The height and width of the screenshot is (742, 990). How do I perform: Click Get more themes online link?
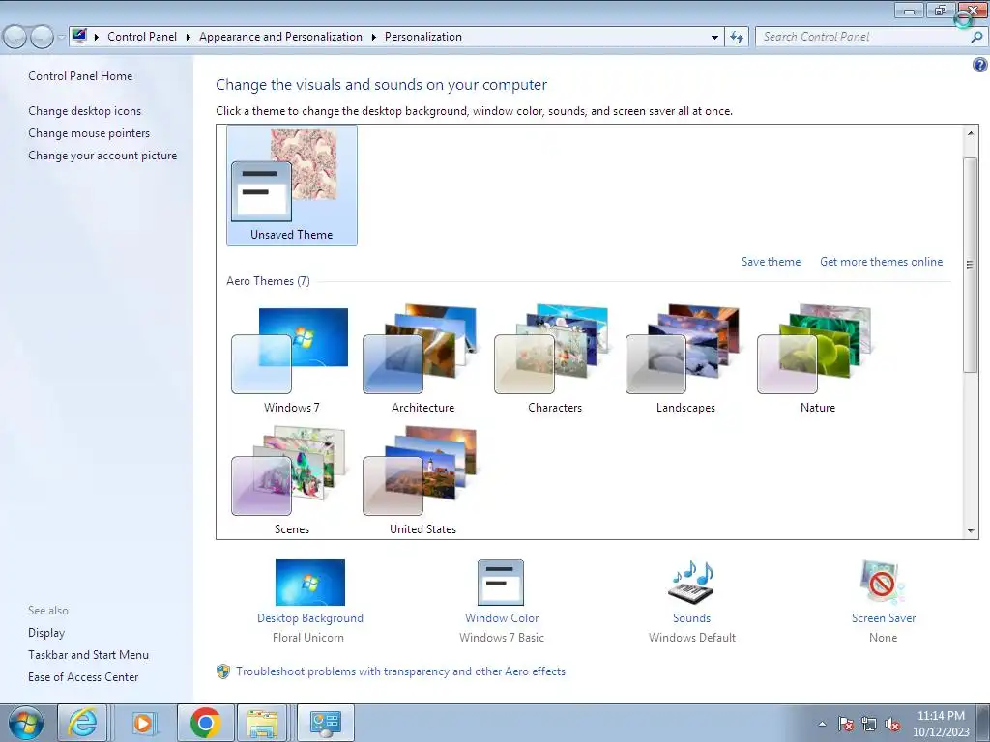[881, 262]
